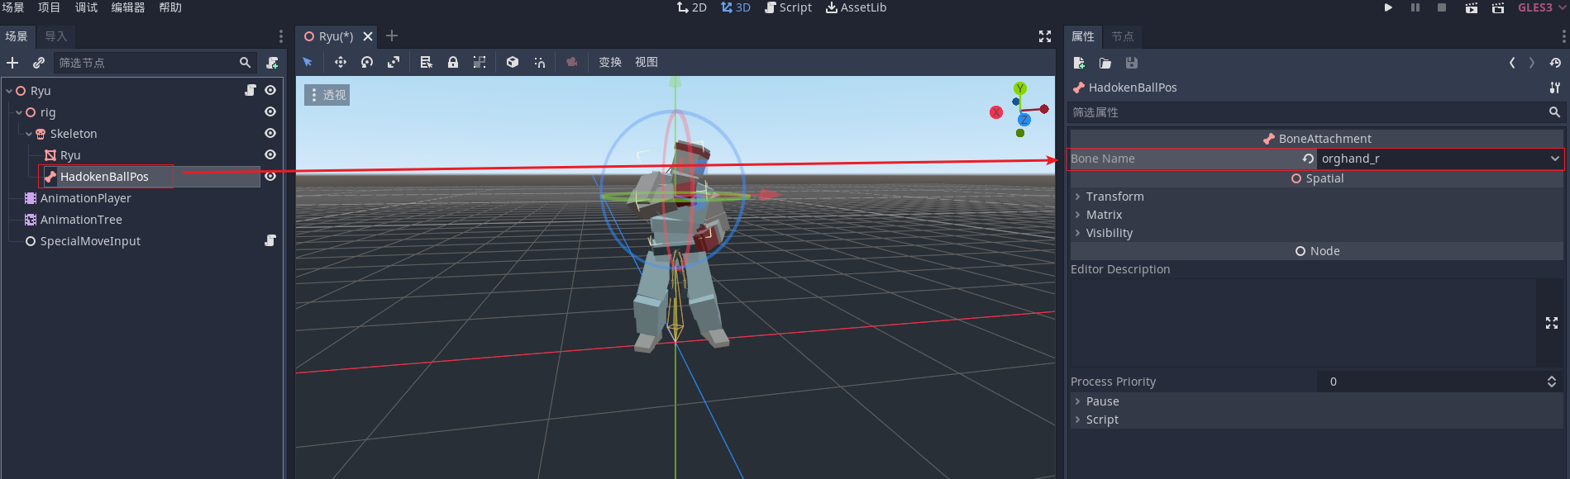Activate the Move Mode tool
1570x479 pixels.
click(340, 62)
